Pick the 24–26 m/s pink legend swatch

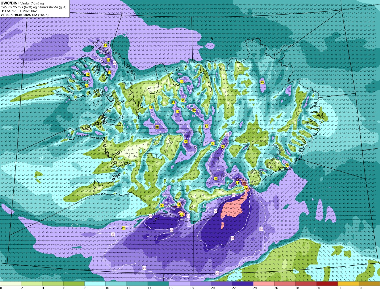[264, 283]
